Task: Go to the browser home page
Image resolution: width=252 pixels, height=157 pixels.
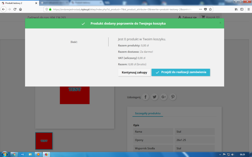Action: 21,9
